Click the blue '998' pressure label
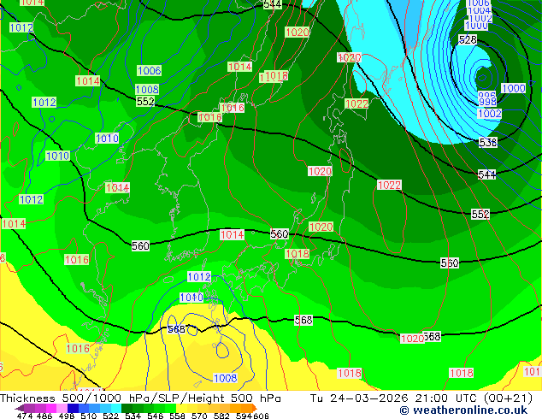 pyautogui.click(x=487, y=101)
